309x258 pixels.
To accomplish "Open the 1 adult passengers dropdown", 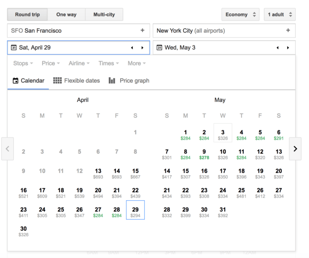I will 280,15.
